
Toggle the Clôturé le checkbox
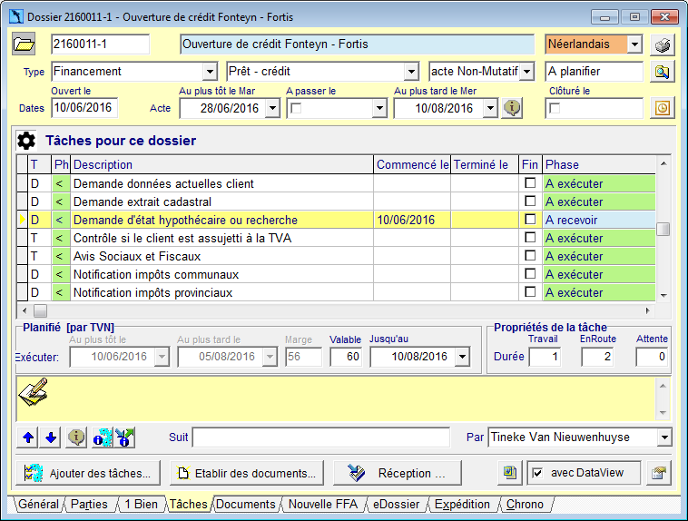click(x=555, y=108)
